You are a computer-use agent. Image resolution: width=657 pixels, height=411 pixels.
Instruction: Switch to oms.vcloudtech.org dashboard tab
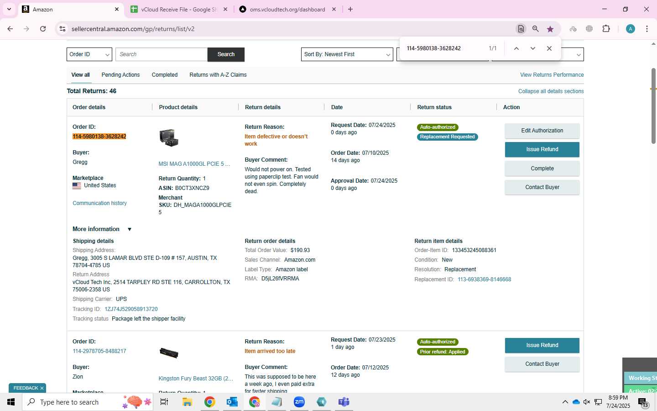(x=287, y=9)
